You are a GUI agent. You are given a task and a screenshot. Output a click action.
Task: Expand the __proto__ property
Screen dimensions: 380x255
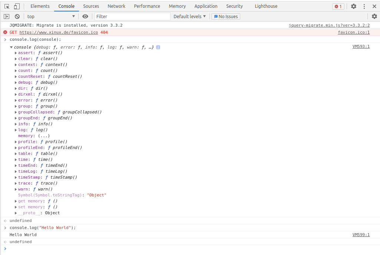point(16,213)
